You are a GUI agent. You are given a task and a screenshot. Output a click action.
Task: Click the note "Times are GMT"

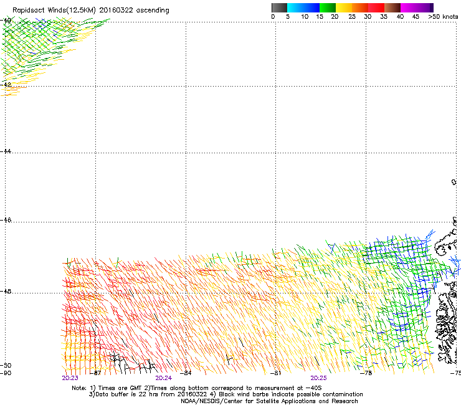pyautogui.click(x=120, y=388)
